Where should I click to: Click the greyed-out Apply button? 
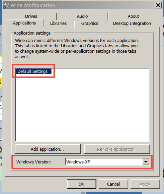(145, 184)
